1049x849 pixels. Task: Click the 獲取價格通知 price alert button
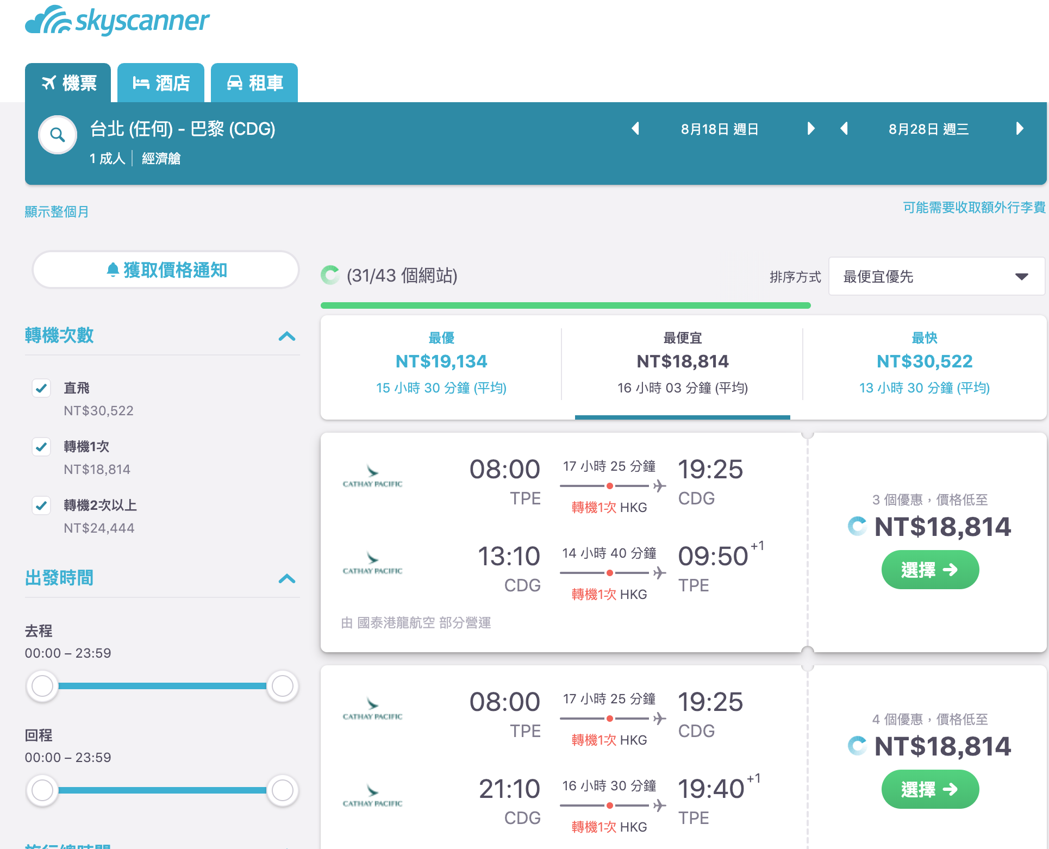pyautogui.click(x=166, y=270)
